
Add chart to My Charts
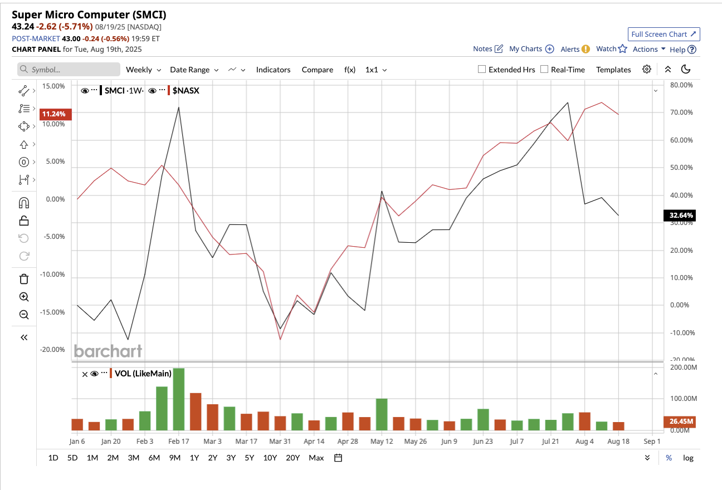[x=531, y=49]
